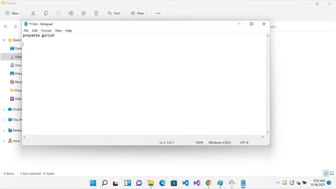
Task: Open Widgets from the taskbar
Action: 128,183
